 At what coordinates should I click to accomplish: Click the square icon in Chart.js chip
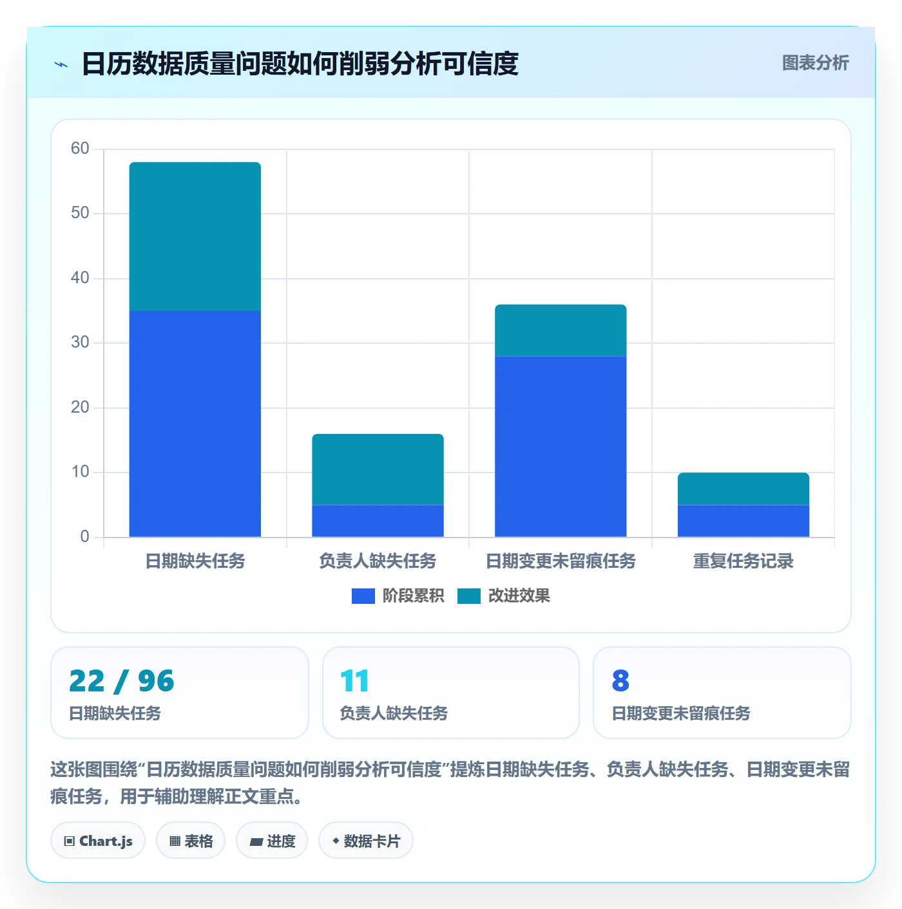70,841
